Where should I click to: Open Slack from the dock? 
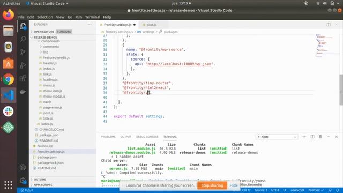[9, 111]
